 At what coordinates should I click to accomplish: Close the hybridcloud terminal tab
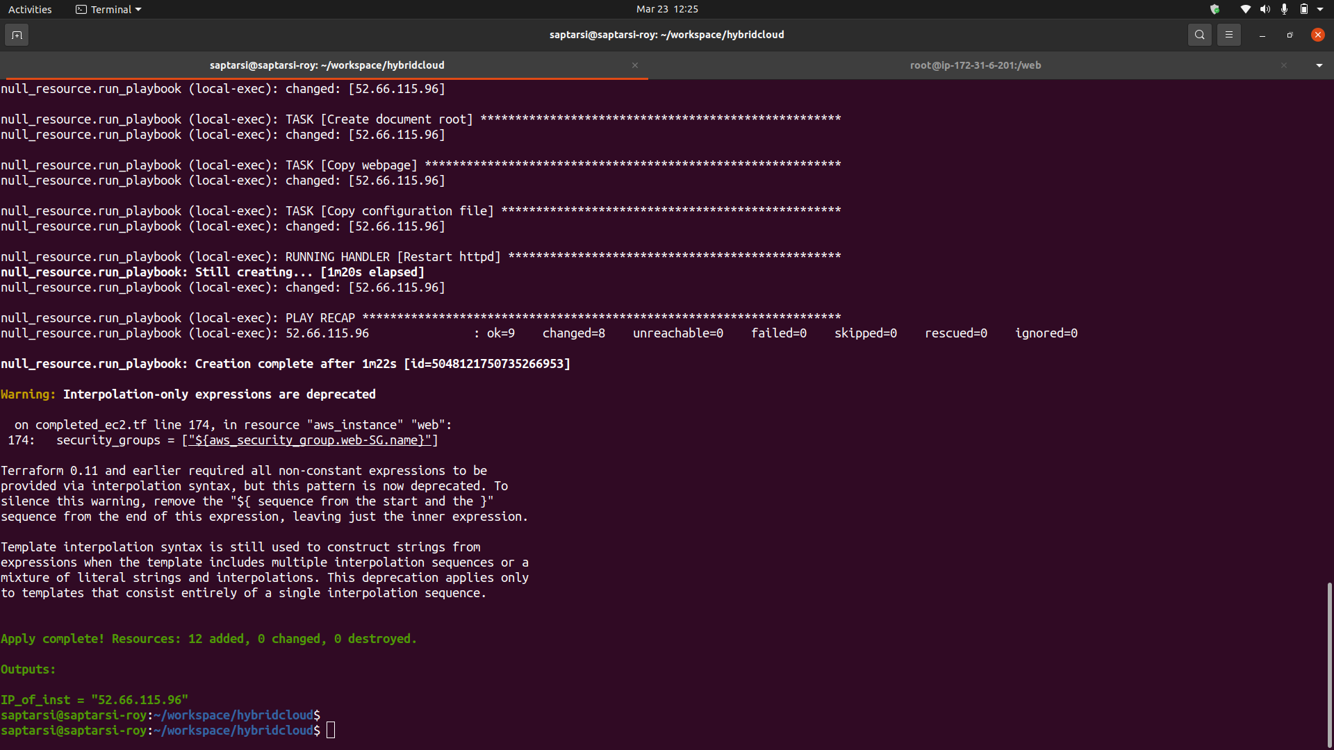coord(634,65)
